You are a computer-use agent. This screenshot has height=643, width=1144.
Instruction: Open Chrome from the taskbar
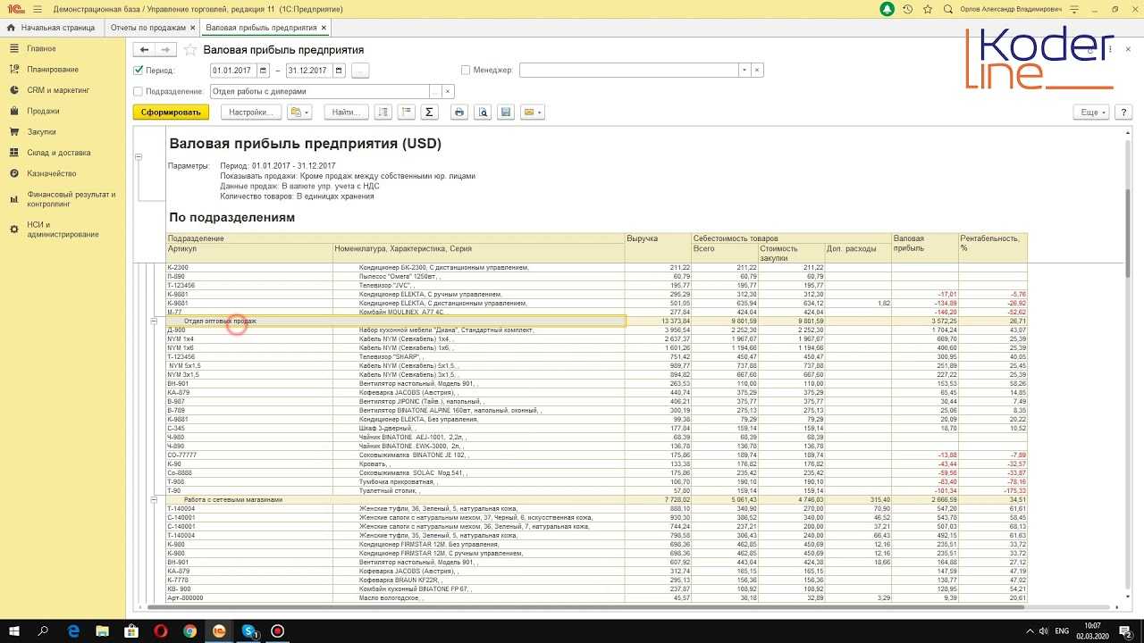pos(190,630)
